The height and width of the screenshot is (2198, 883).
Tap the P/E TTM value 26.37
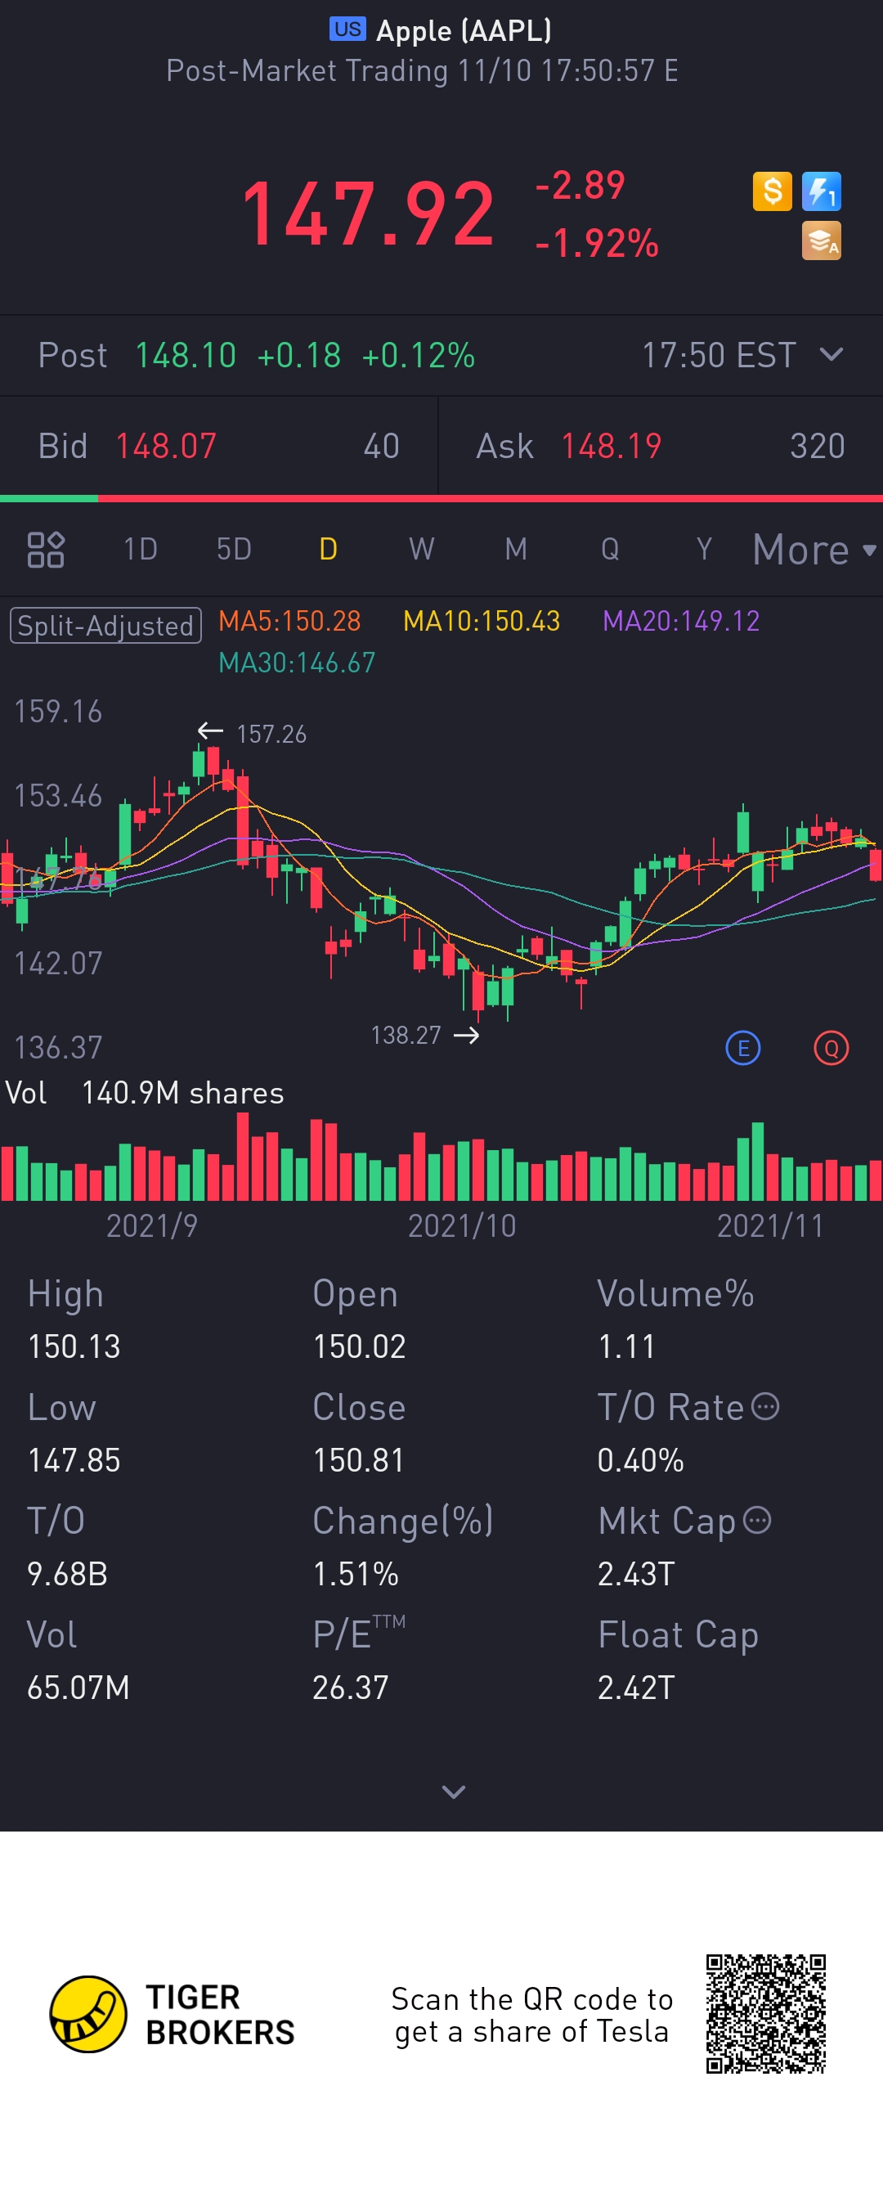[351, 1687]
